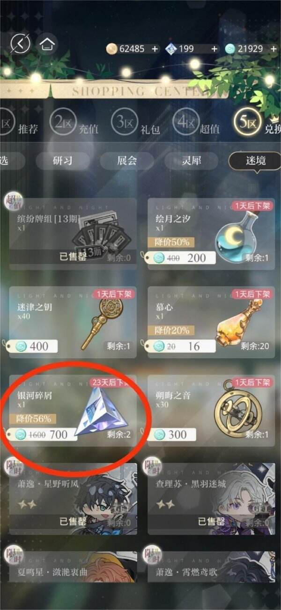This screenshot has height=610, width=281.
Task: Add teal currency plus next to 21929
Action: coord(274,49)
